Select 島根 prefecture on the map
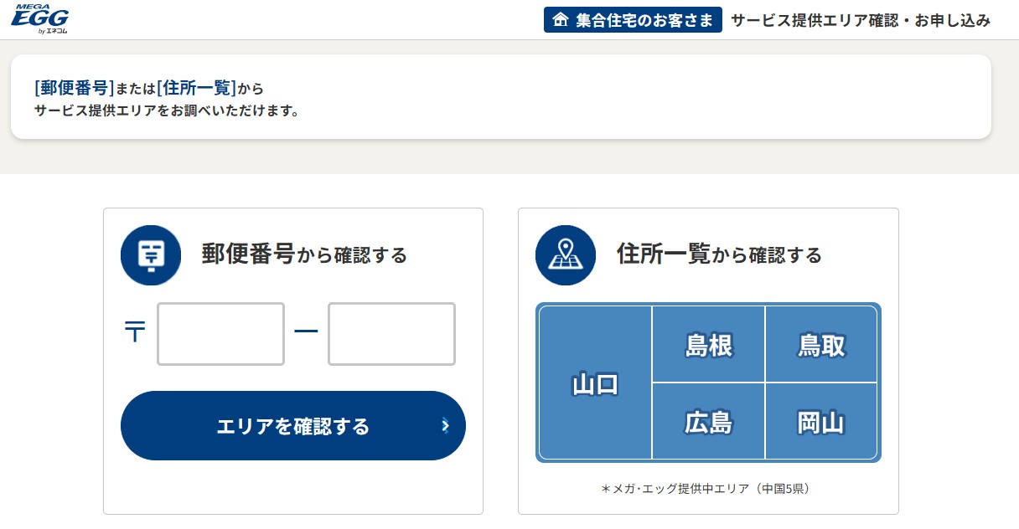Screen dimensions: 1019x529 (x=709, y=344)
